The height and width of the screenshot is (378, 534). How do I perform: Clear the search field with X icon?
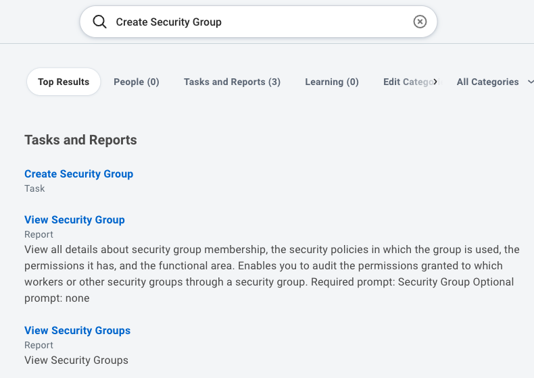(x=420, y=22)
